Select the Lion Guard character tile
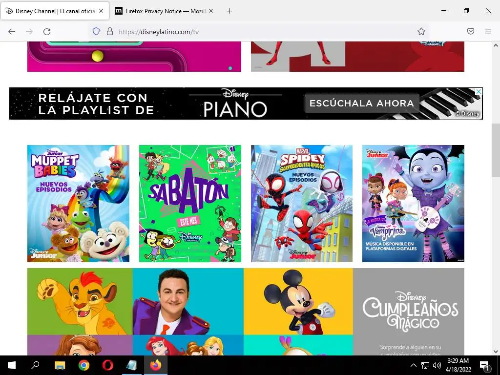500x375 pixels. 80,301
